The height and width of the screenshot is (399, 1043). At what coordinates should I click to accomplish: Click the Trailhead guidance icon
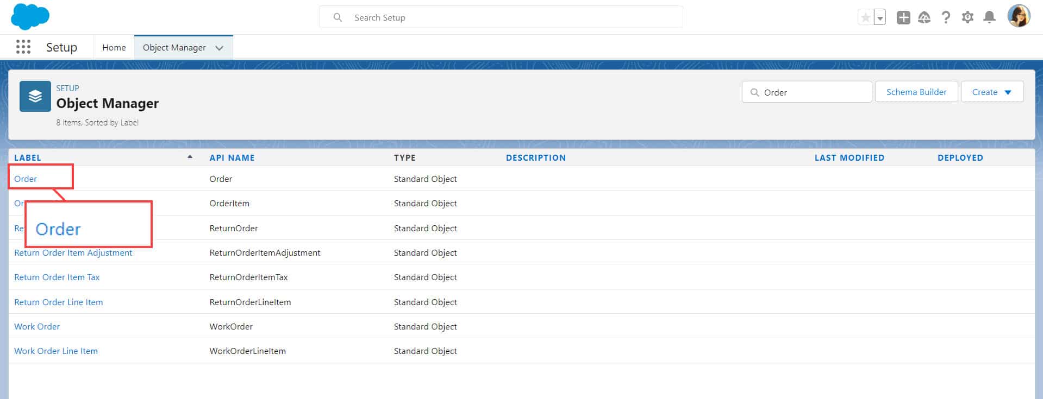click(x=925, y=17)
